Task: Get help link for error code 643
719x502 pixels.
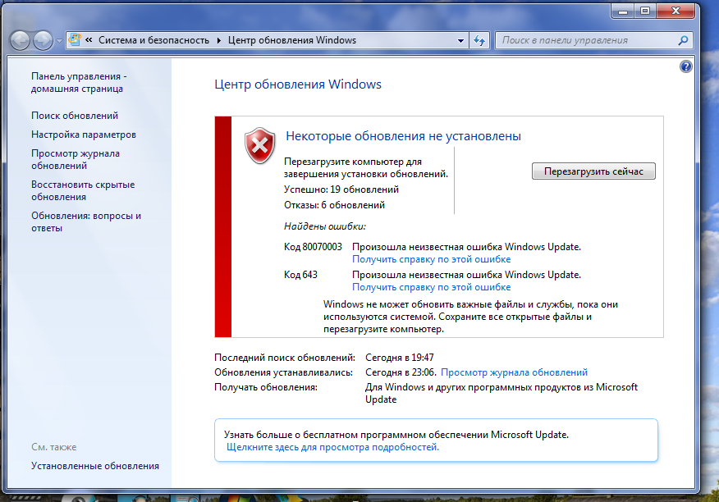Action: click(431, 287)
